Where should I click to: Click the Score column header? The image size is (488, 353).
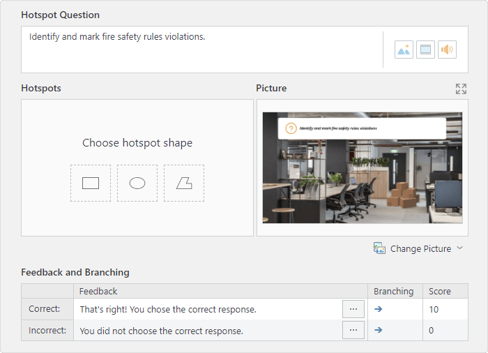[445, 291]
